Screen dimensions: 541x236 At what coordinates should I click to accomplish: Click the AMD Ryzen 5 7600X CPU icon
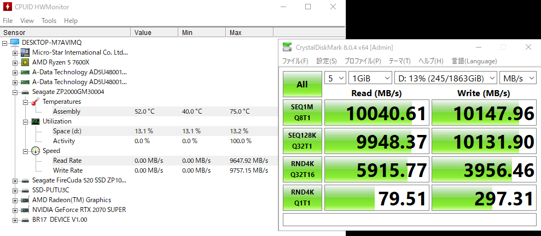(25, 62)
